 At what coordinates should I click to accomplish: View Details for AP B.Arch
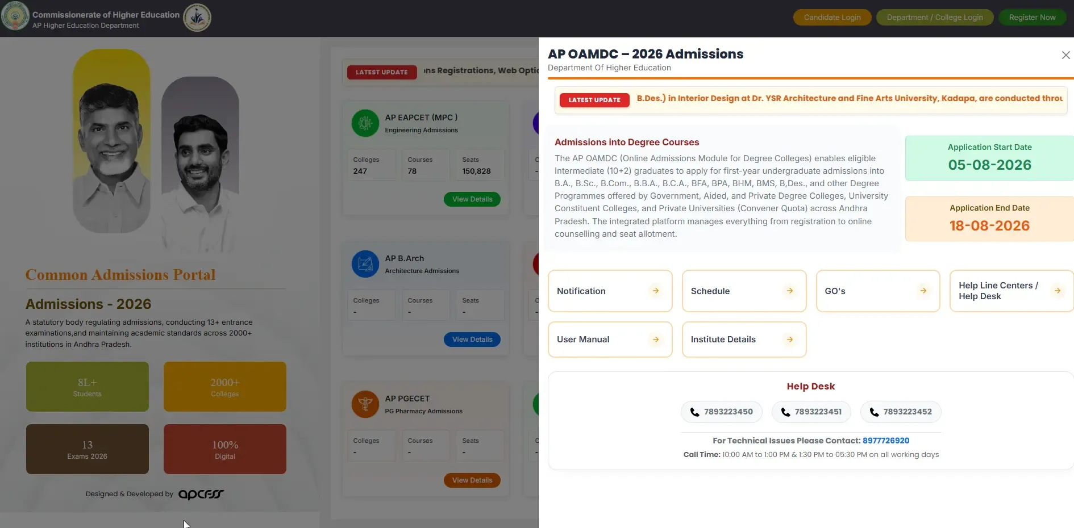click(472, 340)
